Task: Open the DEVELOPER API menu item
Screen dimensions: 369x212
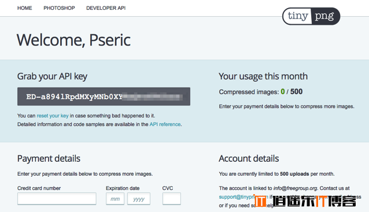Action: [106, 8]
